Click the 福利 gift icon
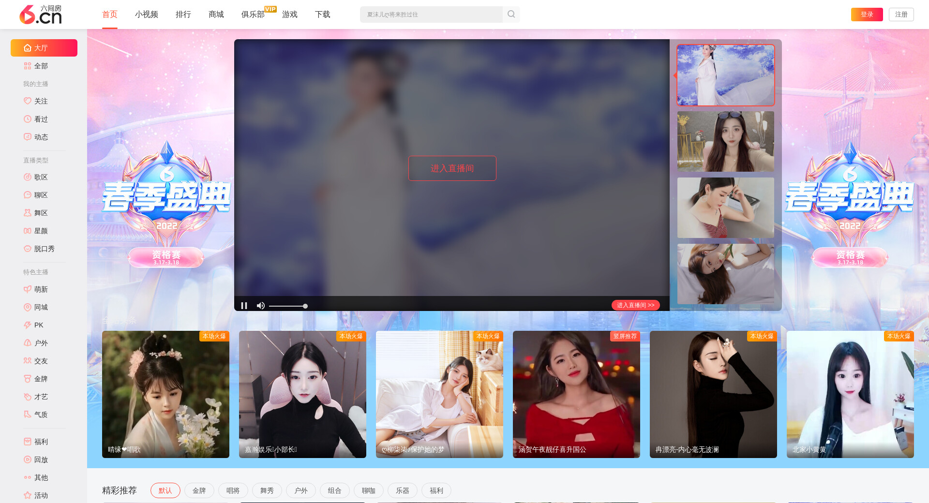The height and width of the screenshot is (503, 929). tap(28, 442)
